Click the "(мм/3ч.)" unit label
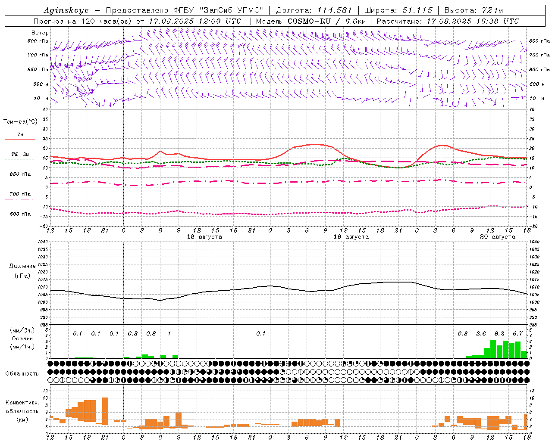552x441 pixels. point(22,330)
